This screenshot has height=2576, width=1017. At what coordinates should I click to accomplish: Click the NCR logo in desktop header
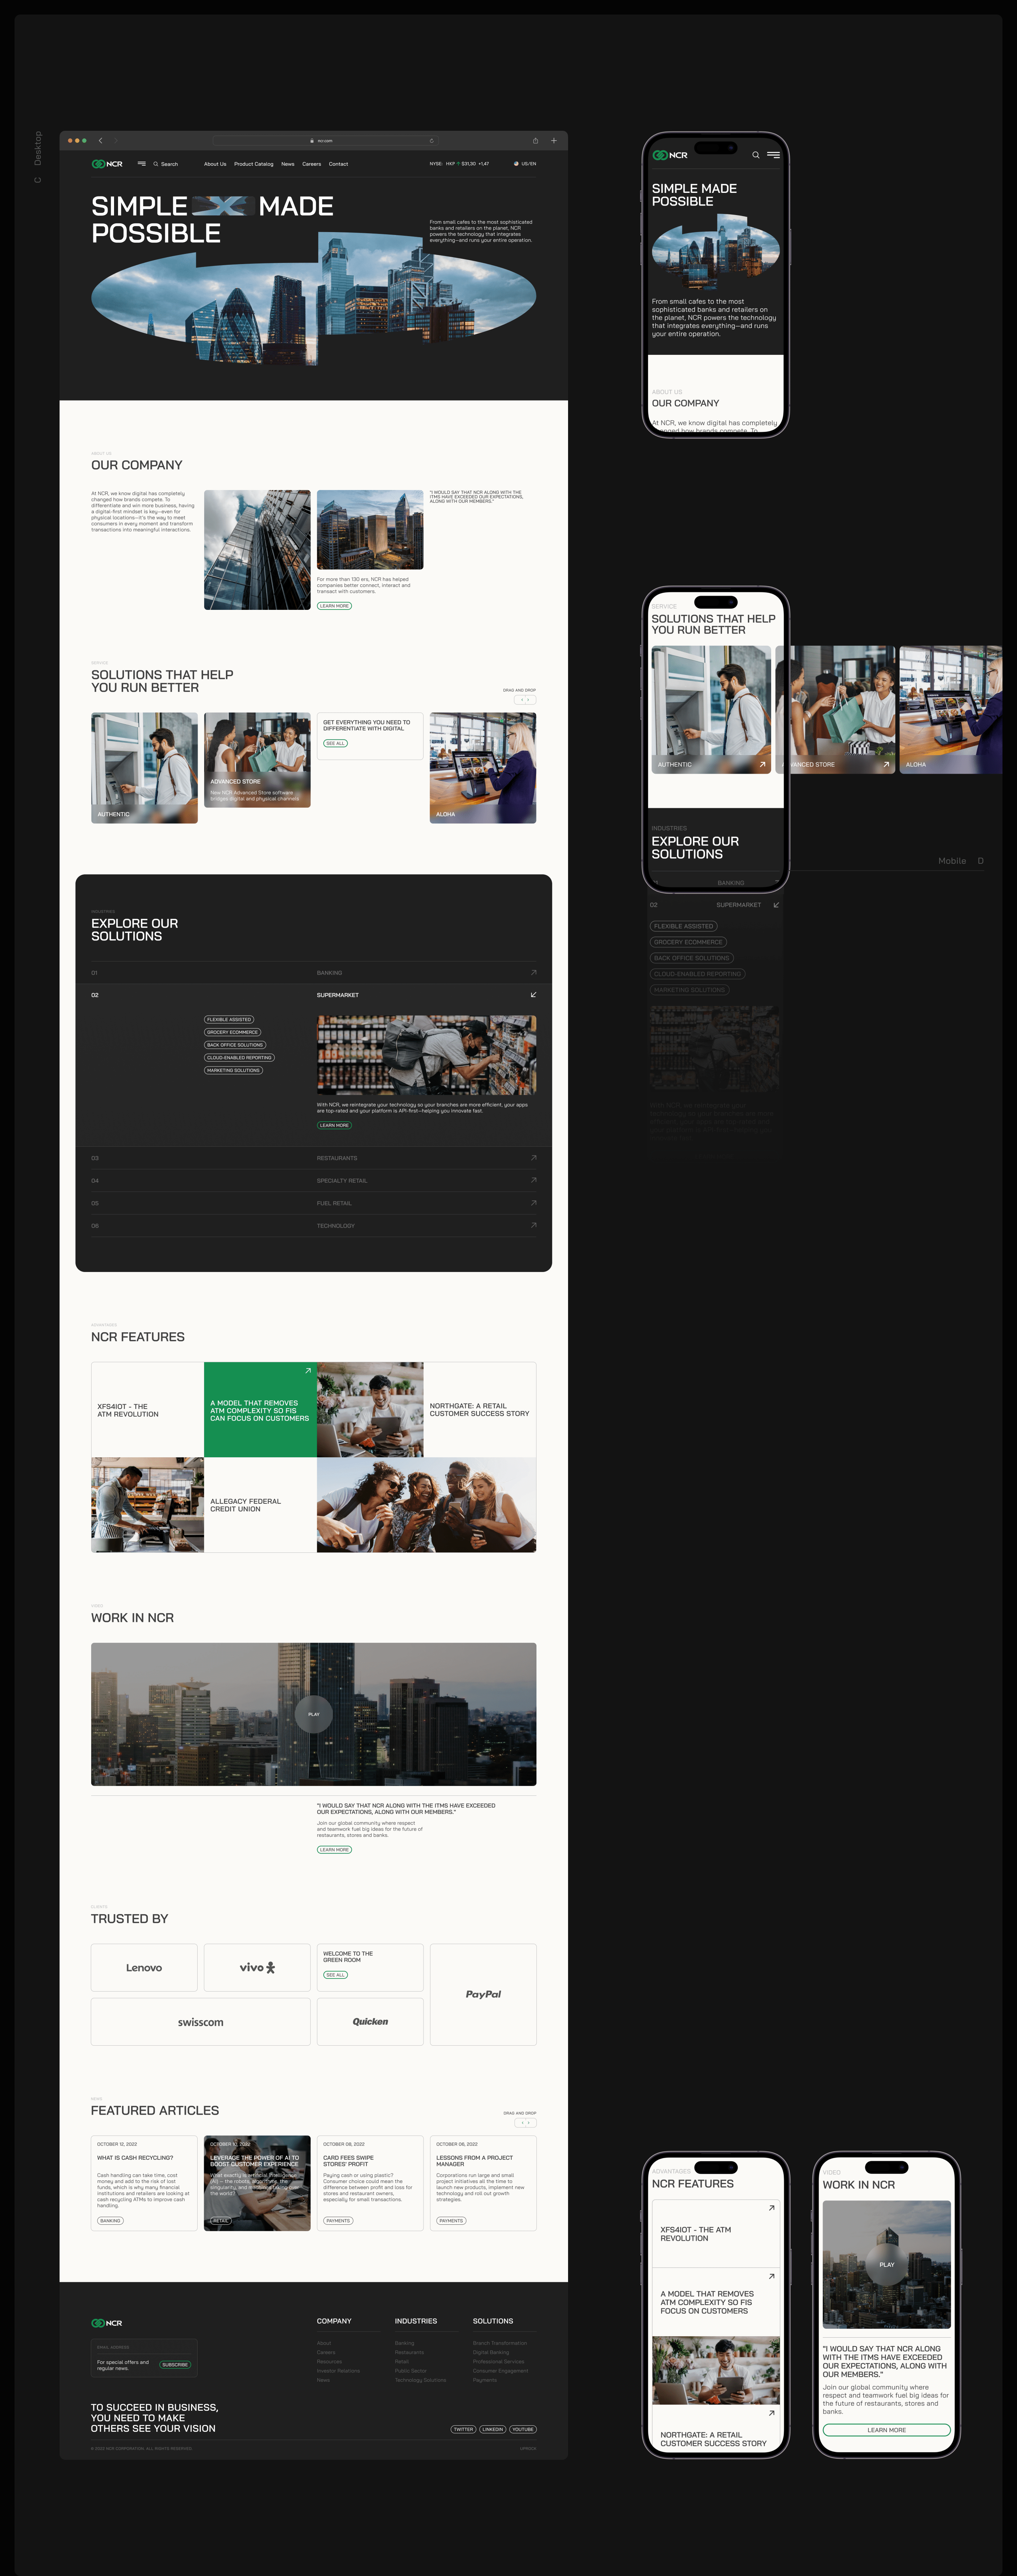(107, 164)
